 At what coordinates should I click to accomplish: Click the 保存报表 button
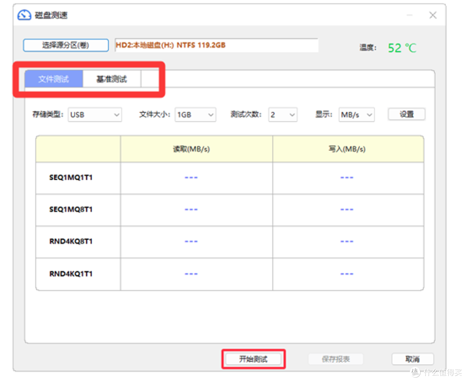pyautogui.click(x=336, y=359)
